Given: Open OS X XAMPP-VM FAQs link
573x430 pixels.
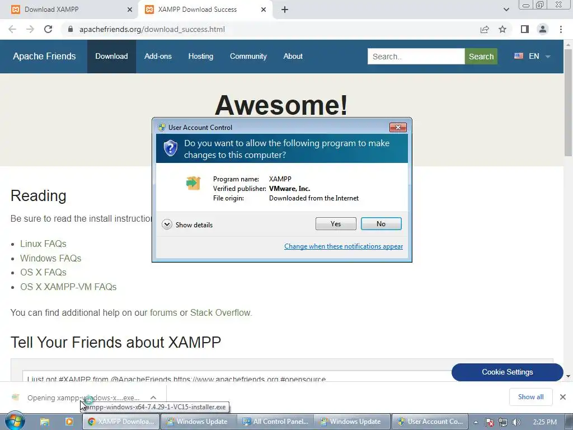Looking at the screenshot, I should [x=68, y=287].
